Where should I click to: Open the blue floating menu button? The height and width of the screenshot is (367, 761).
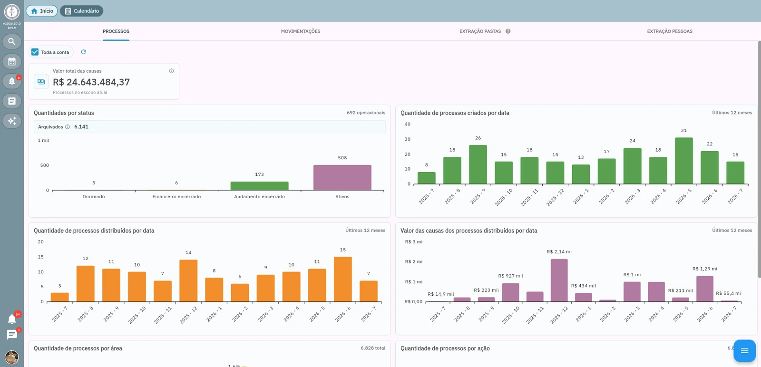pos(744,351)
